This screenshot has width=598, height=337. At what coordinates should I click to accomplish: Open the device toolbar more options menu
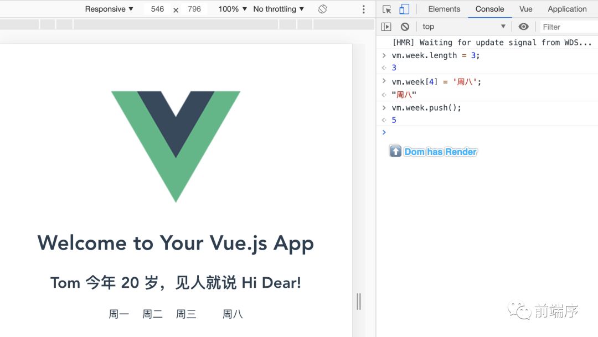click(363, 9)
